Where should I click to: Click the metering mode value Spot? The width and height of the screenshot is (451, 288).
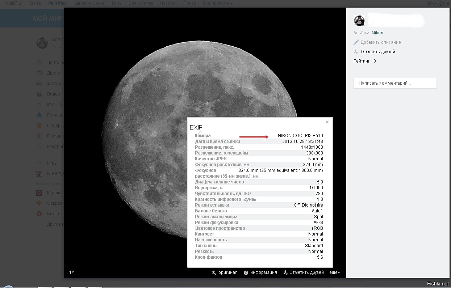point(318,217)
